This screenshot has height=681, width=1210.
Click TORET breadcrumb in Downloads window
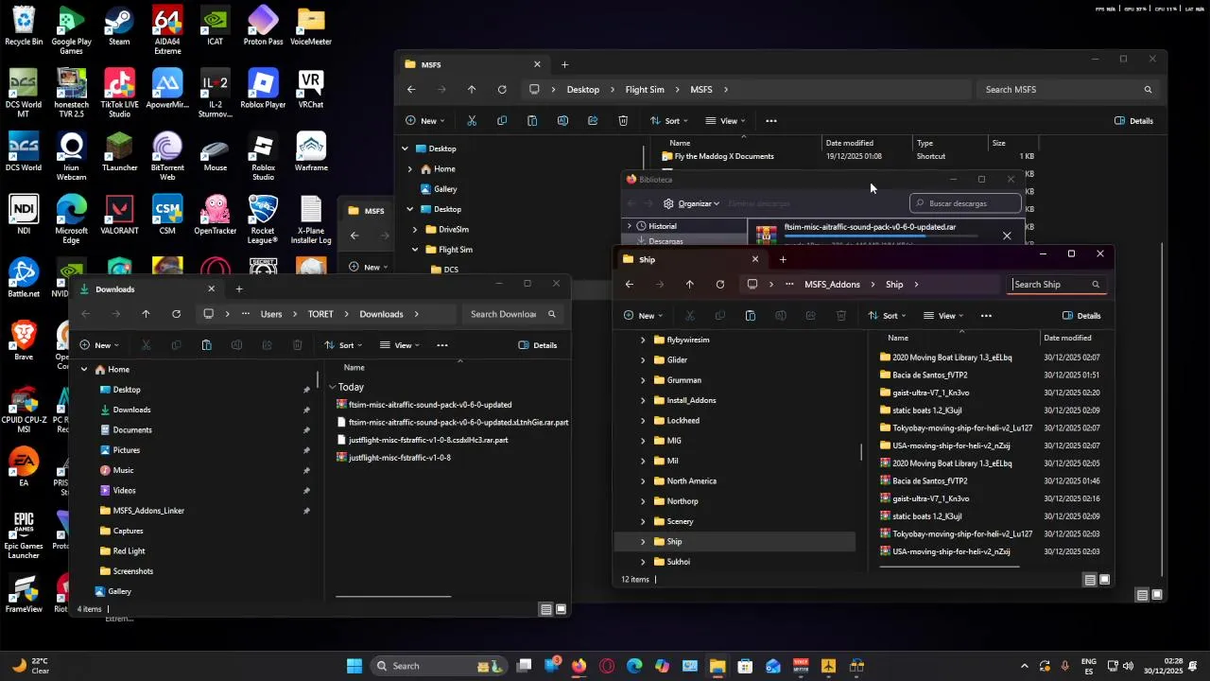point(320,314)
